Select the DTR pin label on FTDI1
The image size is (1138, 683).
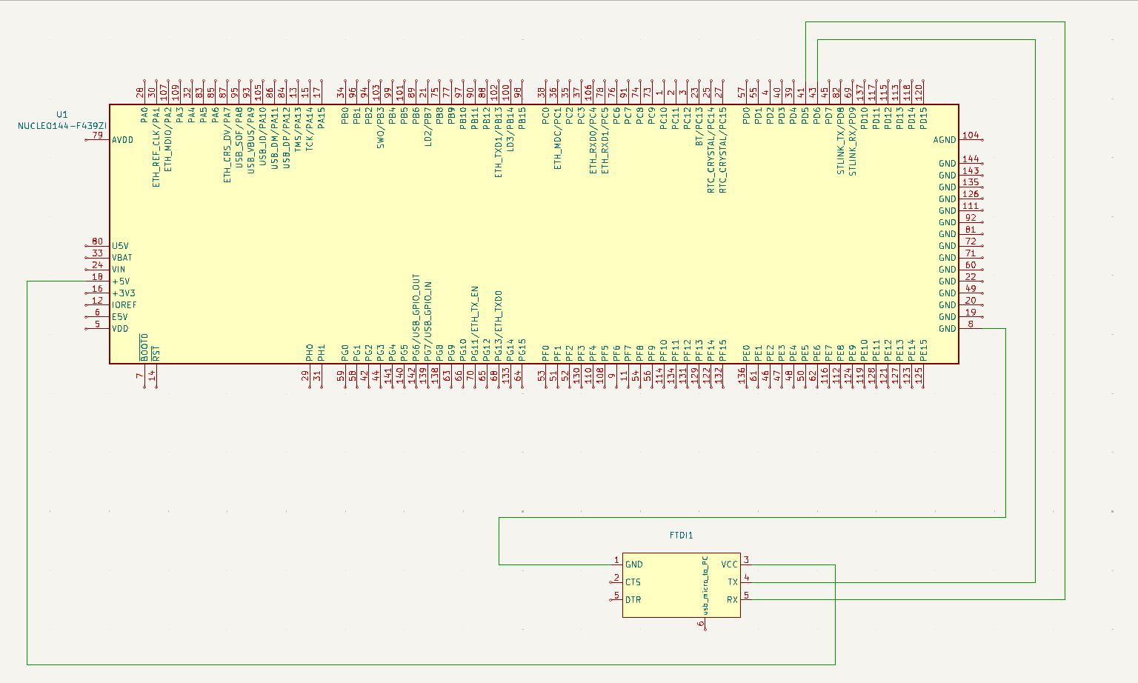(633, 600)
